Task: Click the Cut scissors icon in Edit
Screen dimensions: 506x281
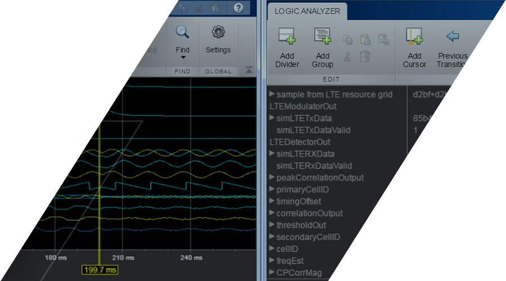Action: pos(347,57)
